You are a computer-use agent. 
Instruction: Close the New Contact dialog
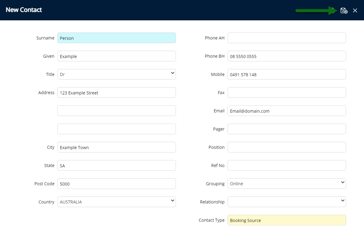coord(355,10)
